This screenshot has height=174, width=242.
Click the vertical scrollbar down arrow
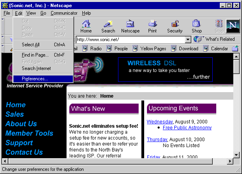click(236, 155)
